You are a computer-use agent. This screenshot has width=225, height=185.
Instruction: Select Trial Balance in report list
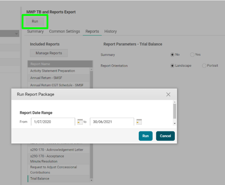point(40,179)
